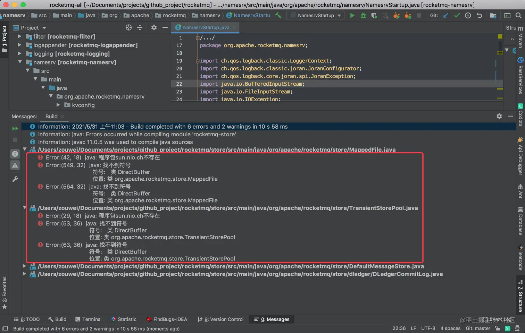
Task: Start debugging with the green bug icon
Action: click(x=363, y=15)
